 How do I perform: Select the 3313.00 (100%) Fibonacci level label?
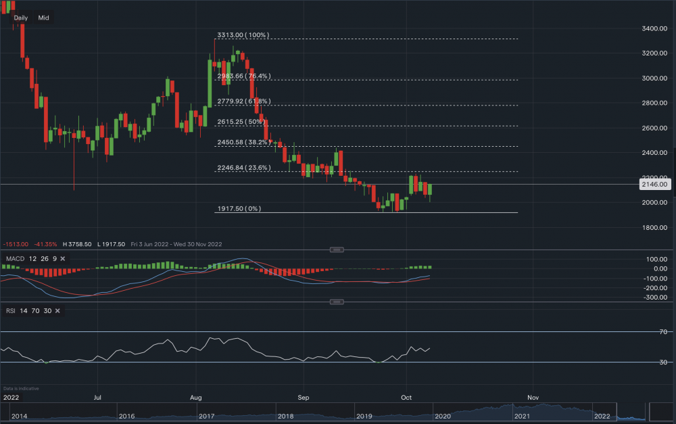pyautogui.click(x=243, y=35)
